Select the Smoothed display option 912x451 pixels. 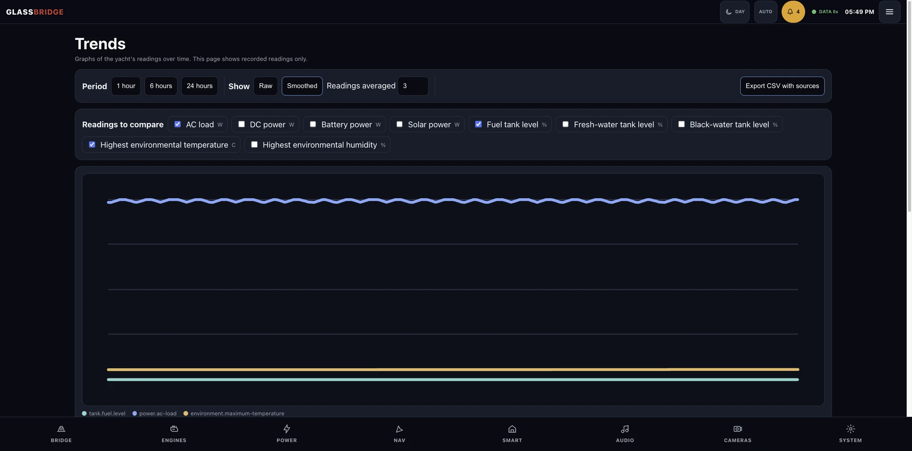tap(302, 86)
